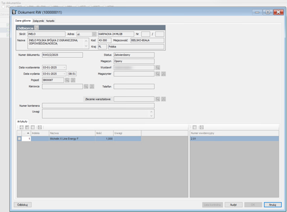Click the Anuluj button
287x212 pixels.
click(x=272, y=204)
